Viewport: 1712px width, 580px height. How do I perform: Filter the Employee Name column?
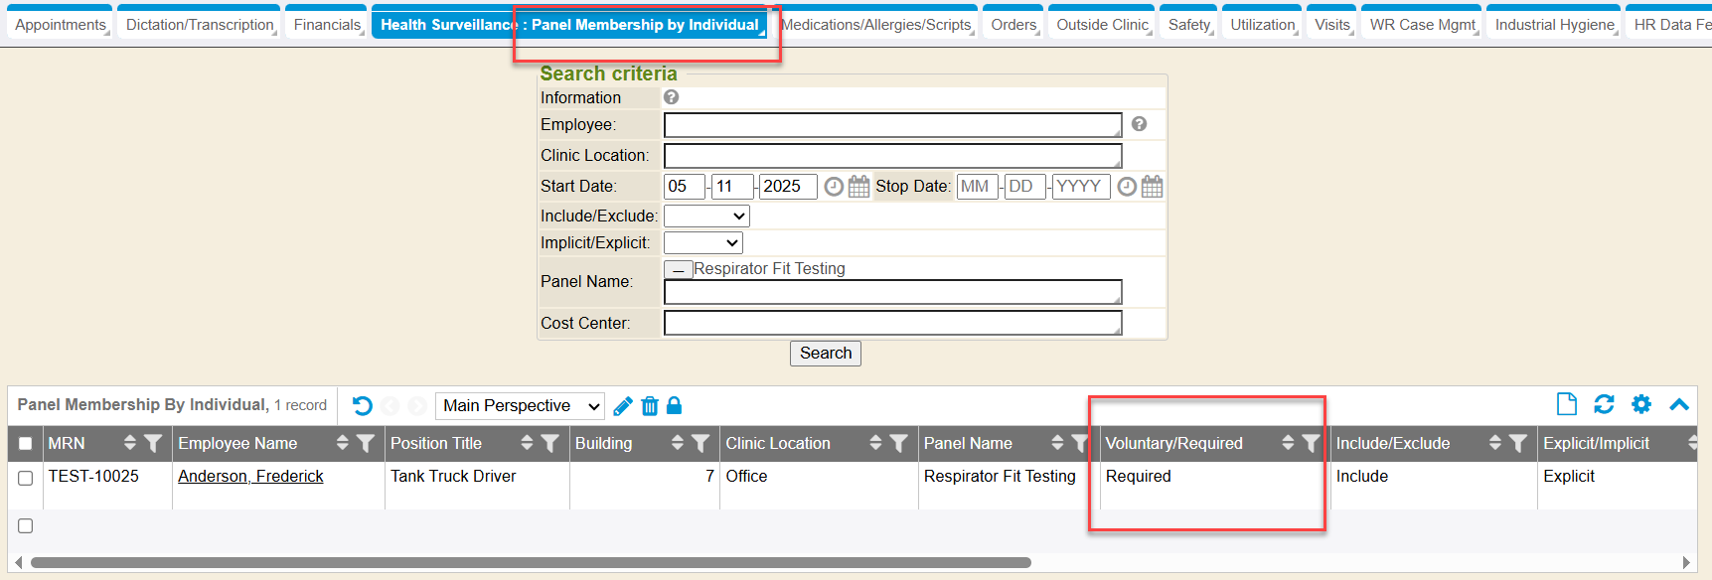coord(366,443)
